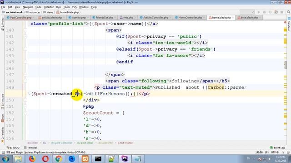Viewport: 291px width, 163px height.
Task: Collapse the $reactCount array fold on line 152
Action: pyautogui.click(x=25, y=113)
